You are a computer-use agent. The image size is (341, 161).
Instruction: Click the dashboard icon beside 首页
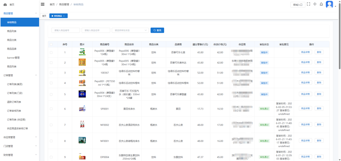[x=5, y=5]
